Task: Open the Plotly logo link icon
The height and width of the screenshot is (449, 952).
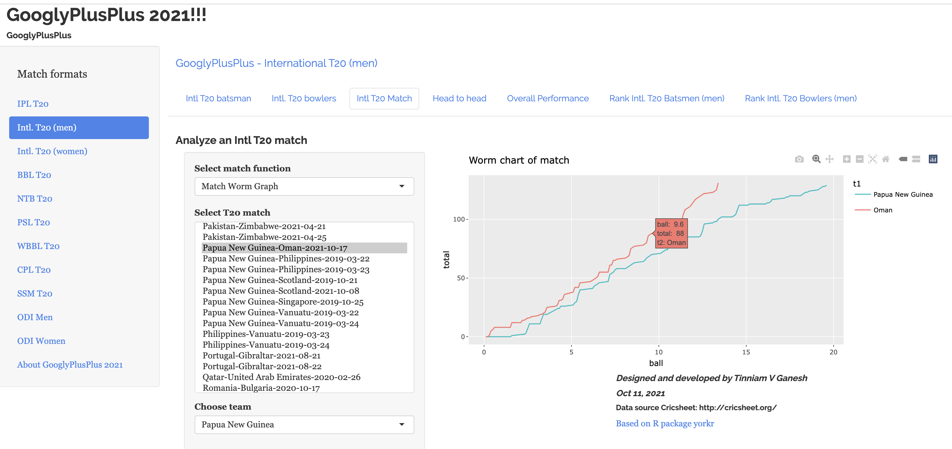Action: point(933,159)
